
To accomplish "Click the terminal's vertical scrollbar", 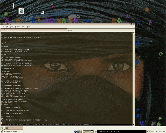I will 134,78.
